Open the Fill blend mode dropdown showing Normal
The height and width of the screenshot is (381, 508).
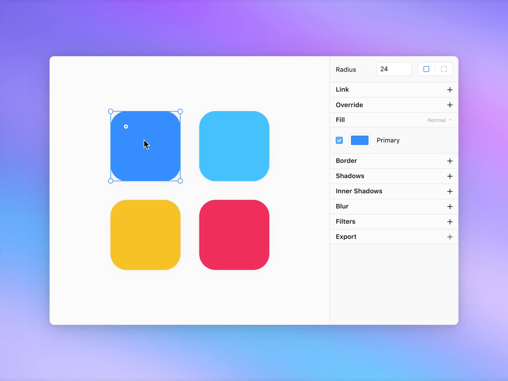pyautogui.click(x=439, y=120)
